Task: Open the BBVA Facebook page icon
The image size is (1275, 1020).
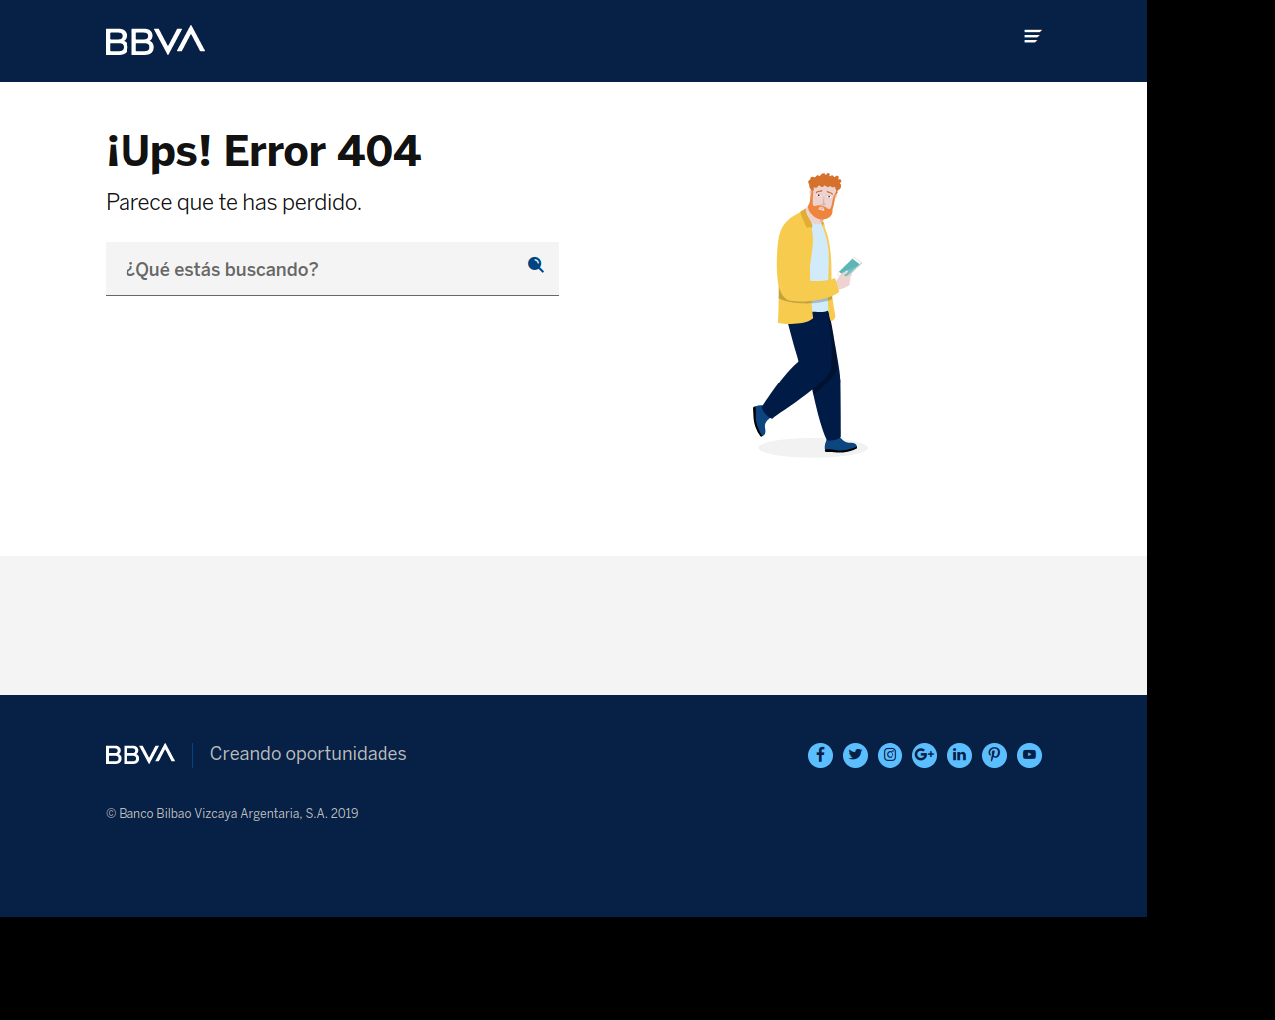Action: [820, 755]
